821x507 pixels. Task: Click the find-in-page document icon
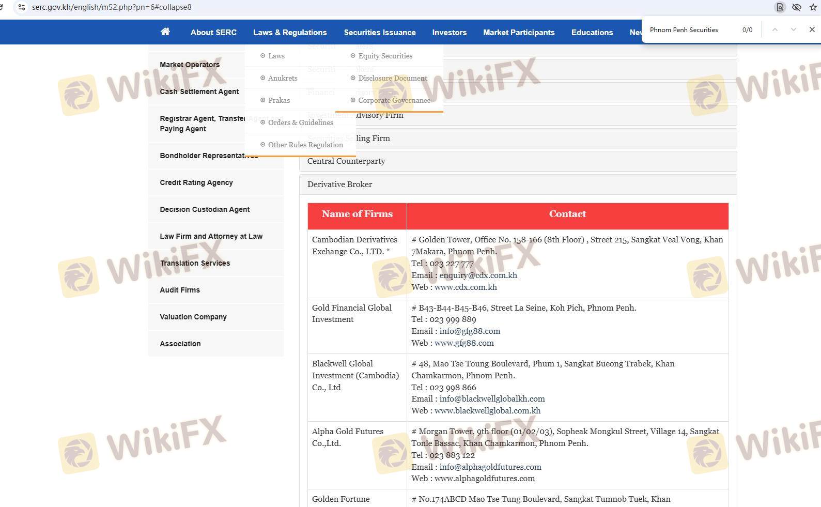coord(780,7)
